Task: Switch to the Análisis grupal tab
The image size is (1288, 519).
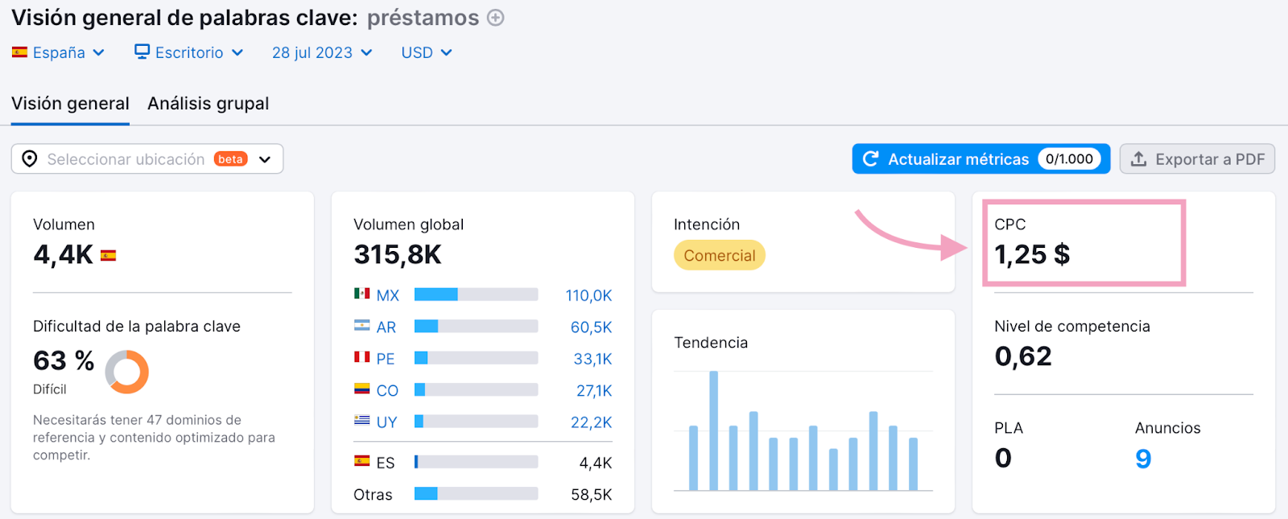Action: coord(208,104)
